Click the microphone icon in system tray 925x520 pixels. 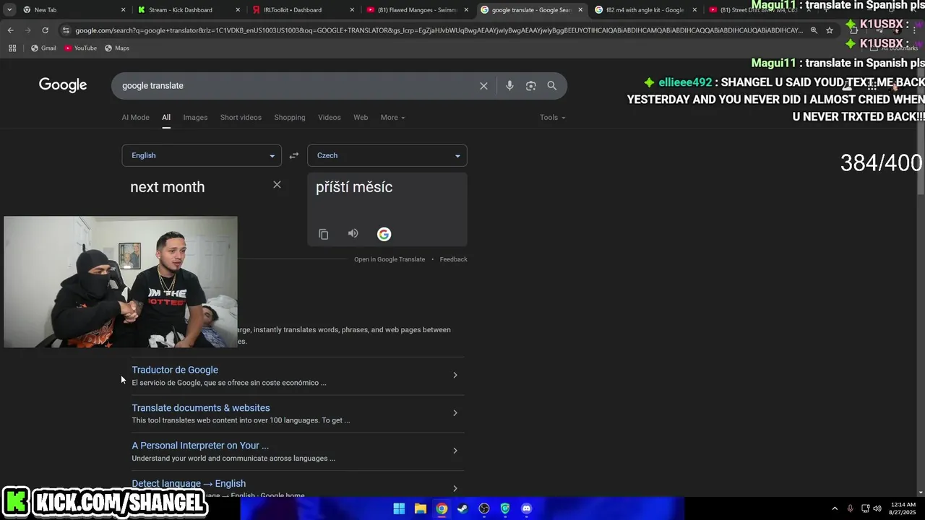click(x=850, y=508)
